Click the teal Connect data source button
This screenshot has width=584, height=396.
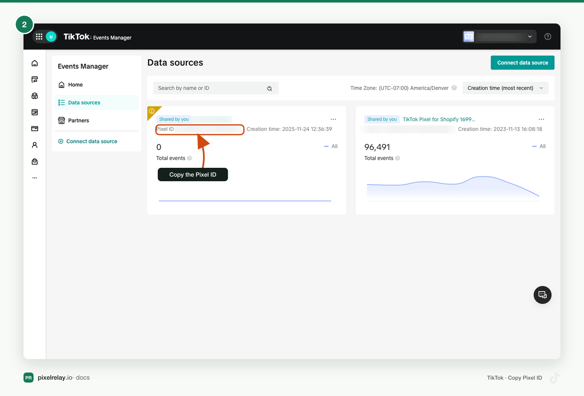(523, 63)
